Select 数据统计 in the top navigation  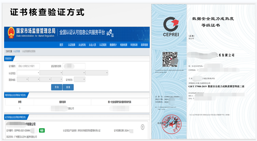pos(113,45)
